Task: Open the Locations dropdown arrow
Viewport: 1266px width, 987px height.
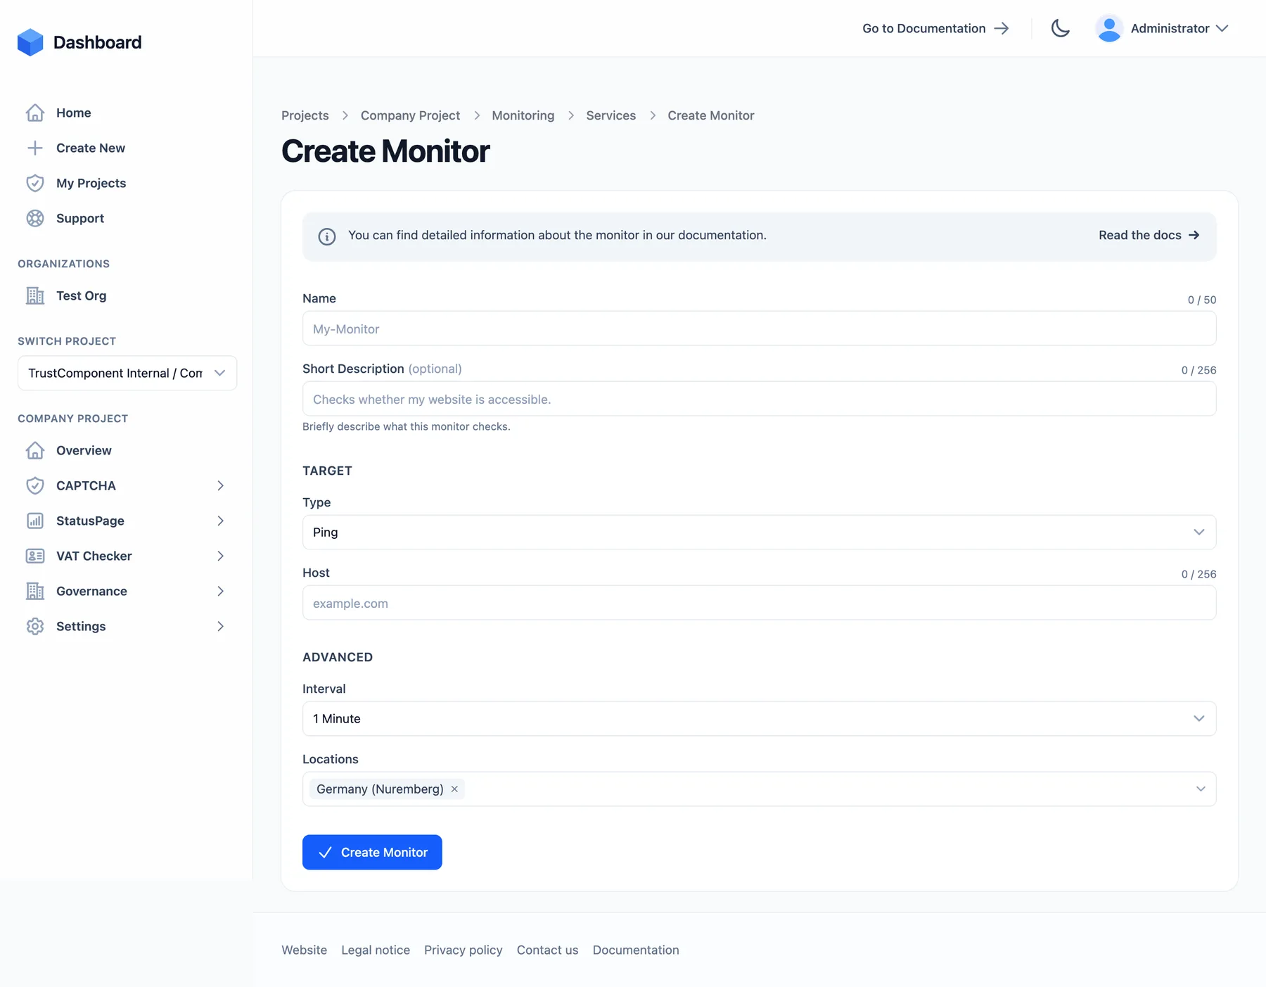Action: coord(1201,789)
